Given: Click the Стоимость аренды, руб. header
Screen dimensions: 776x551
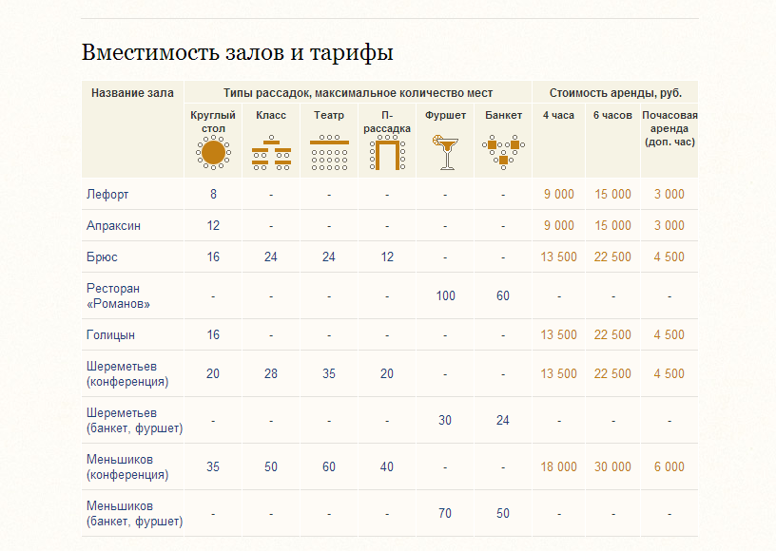Looking at the screenshot, I should click(x=615, y=93).
